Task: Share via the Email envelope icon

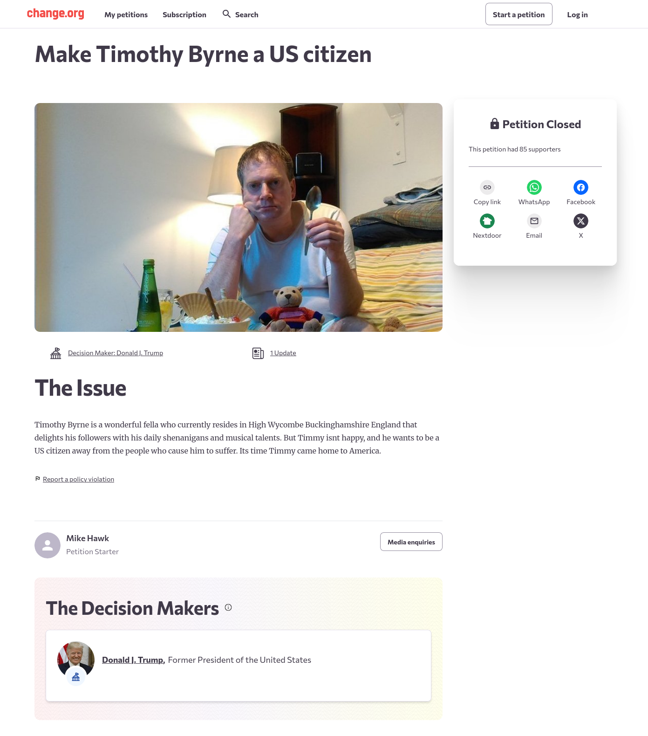Action: pyautogui.click(x=534, y=221)
